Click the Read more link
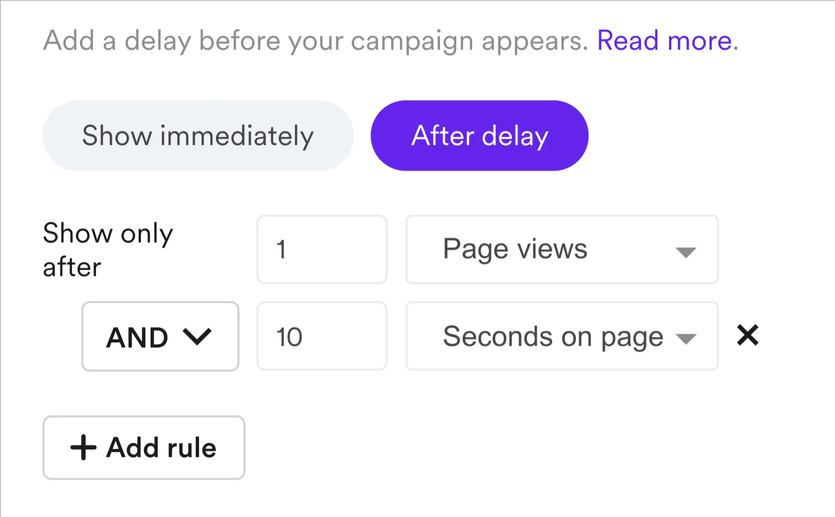This screenshot has width=835, height=517. point(664,41)
